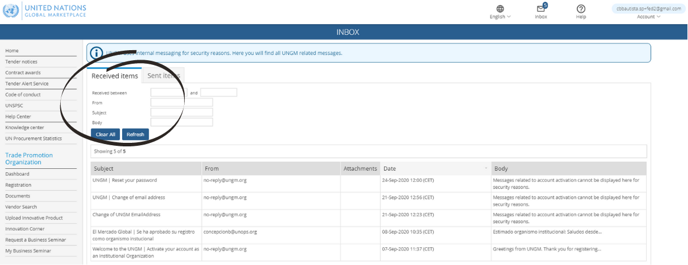The height and width of the screenshot is (265, 688).
Task: Open Registration in sidebar
Action: click(18, 185)
